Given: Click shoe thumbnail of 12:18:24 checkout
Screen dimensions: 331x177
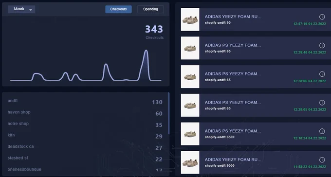Looking at the screenshot, I should [190, 134].
